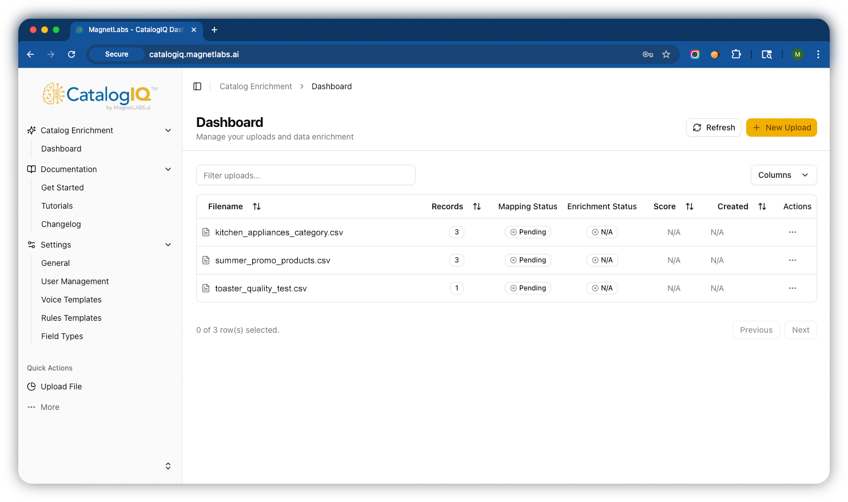Go back with browser back arrow
Viewport: 848px width, 502px height.
30,54
